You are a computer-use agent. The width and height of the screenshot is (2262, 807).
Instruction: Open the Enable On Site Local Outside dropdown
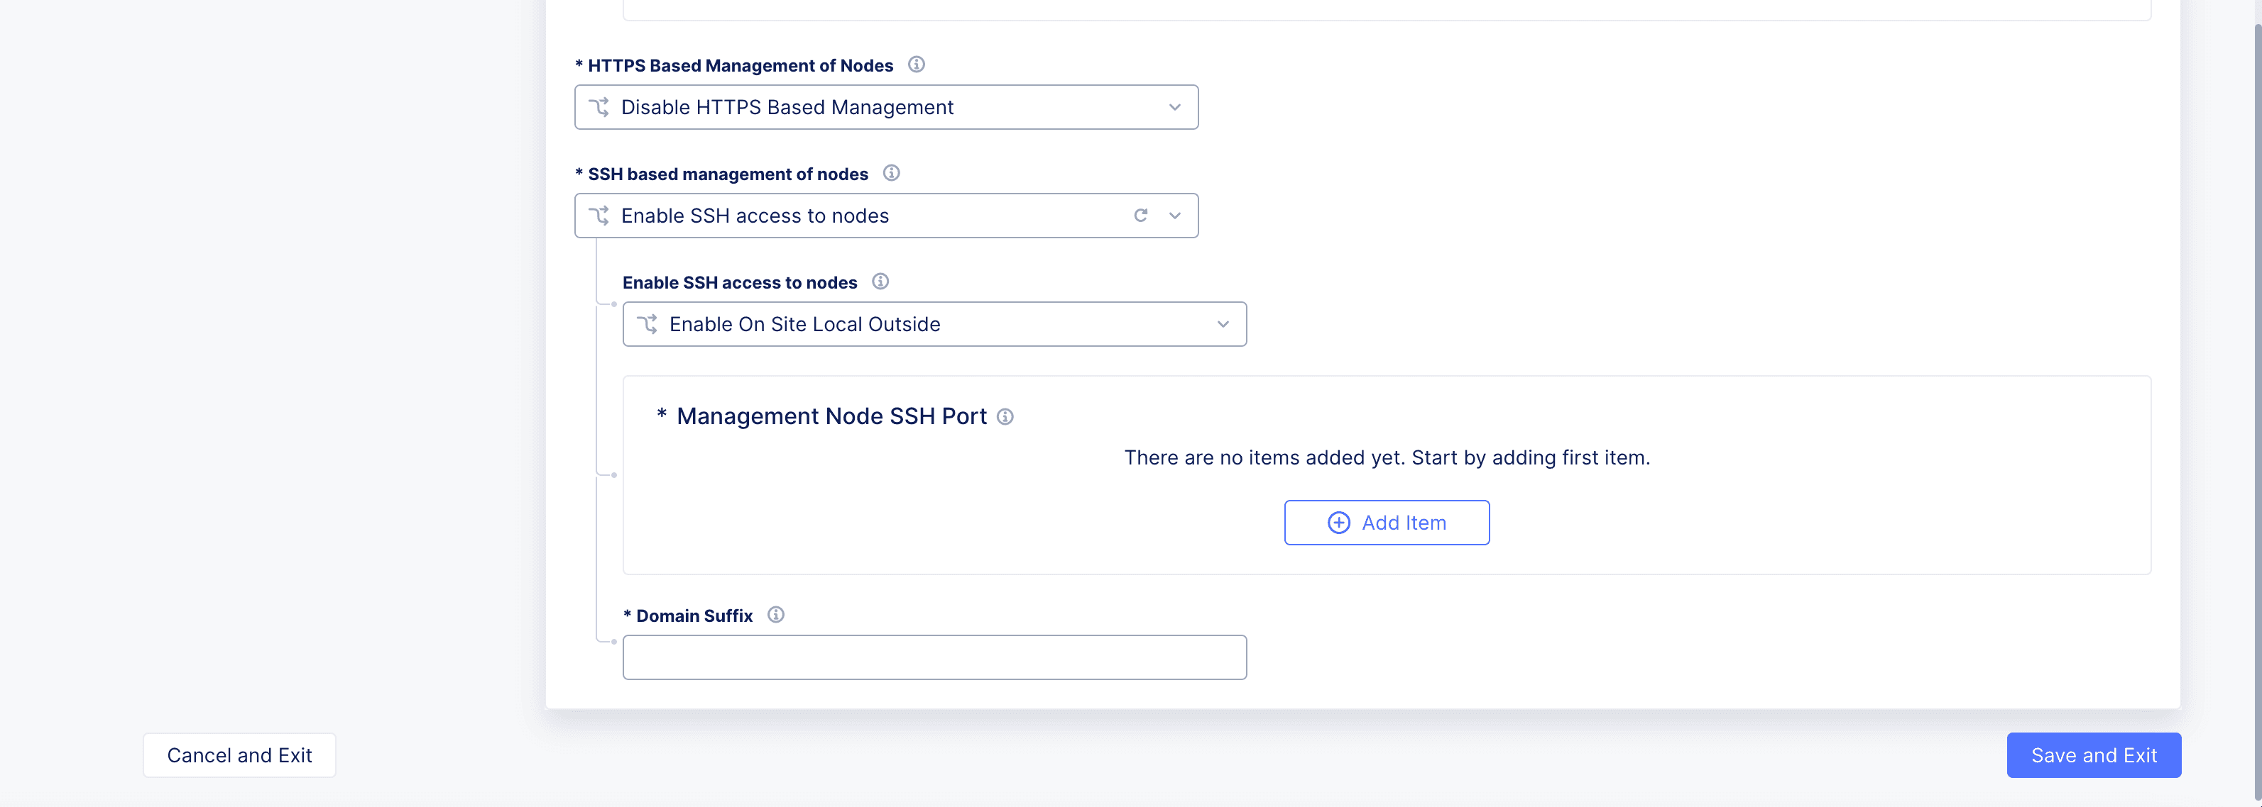point(934,323)
